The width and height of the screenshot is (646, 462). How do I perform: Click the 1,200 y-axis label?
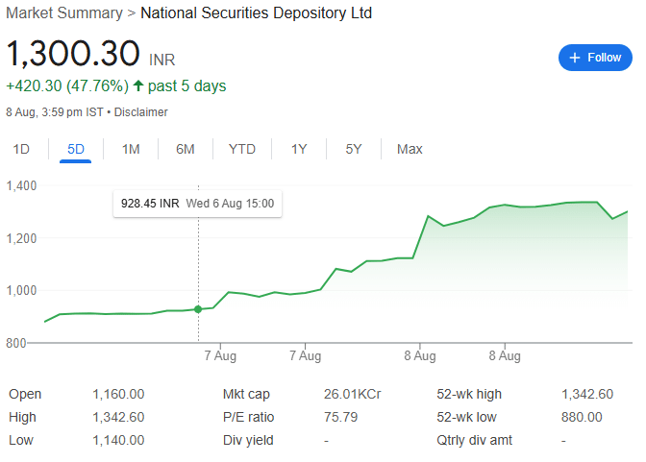point(21,238)
